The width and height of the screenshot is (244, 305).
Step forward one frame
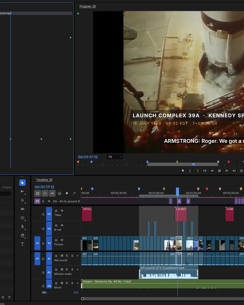pos(227,170)
